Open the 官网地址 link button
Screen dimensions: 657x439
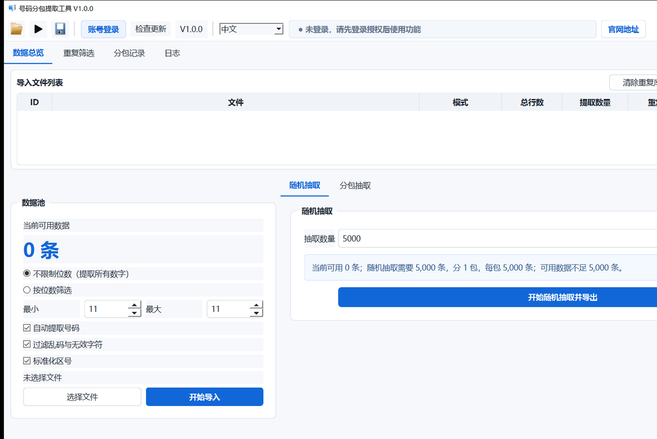pos(624,29)
